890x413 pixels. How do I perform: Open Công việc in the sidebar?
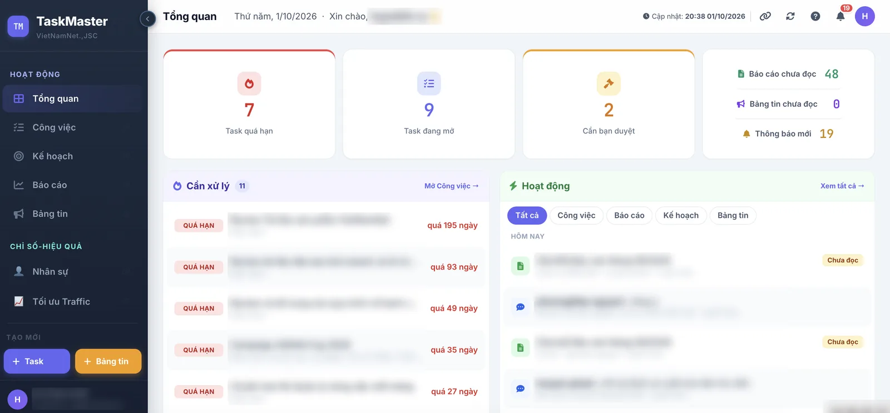(x=73, y=127)
